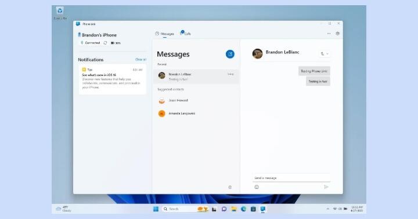This screenshot has height=219, width=418.
Task: Clear all notifications
Action: pyautogui.click(x=140, y=59)
